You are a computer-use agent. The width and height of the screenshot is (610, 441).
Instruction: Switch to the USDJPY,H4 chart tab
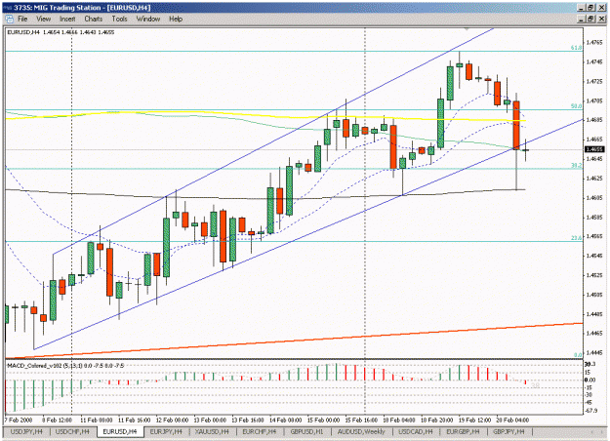click(x=26, y=431)
